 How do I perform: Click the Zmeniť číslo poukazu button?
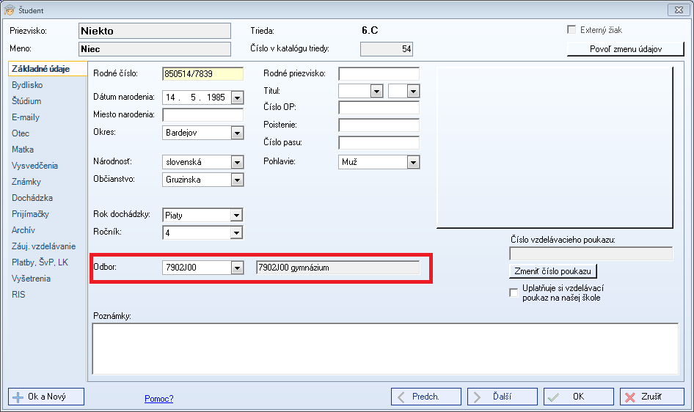point(553,271)
